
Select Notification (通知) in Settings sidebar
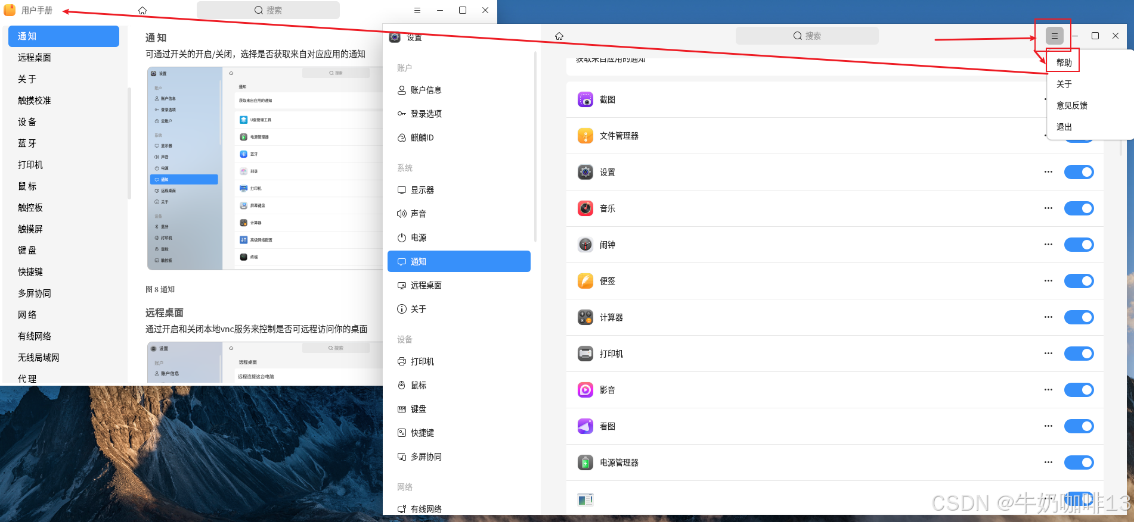click(x=459, y=261)
